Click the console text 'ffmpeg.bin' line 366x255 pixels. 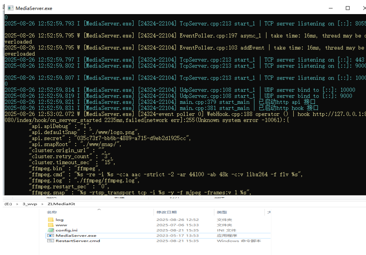tap(64, 168)
